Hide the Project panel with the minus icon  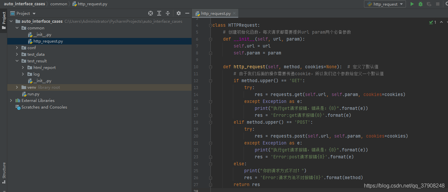(187, 13)
